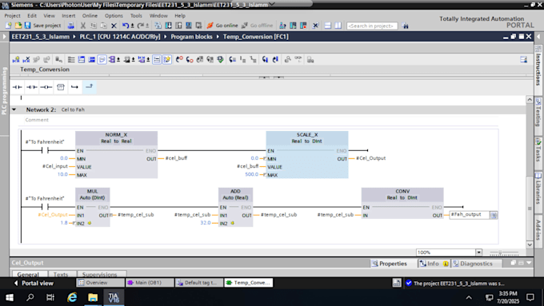
Task: Expand the right task card arrow
Action: (538, 37)
